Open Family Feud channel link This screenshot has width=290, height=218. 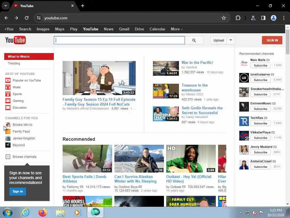(21, 131)
